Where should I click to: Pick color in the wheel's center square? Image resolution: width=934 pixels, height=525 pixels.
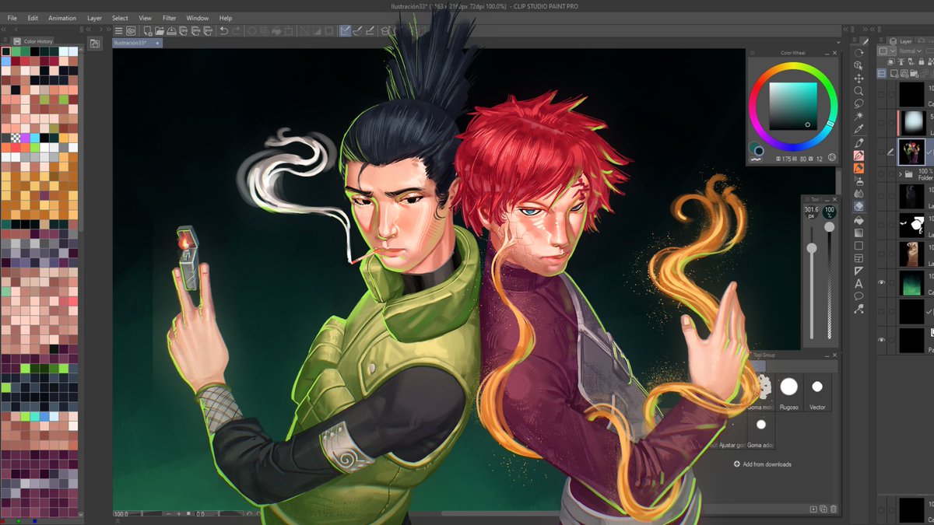793,106
